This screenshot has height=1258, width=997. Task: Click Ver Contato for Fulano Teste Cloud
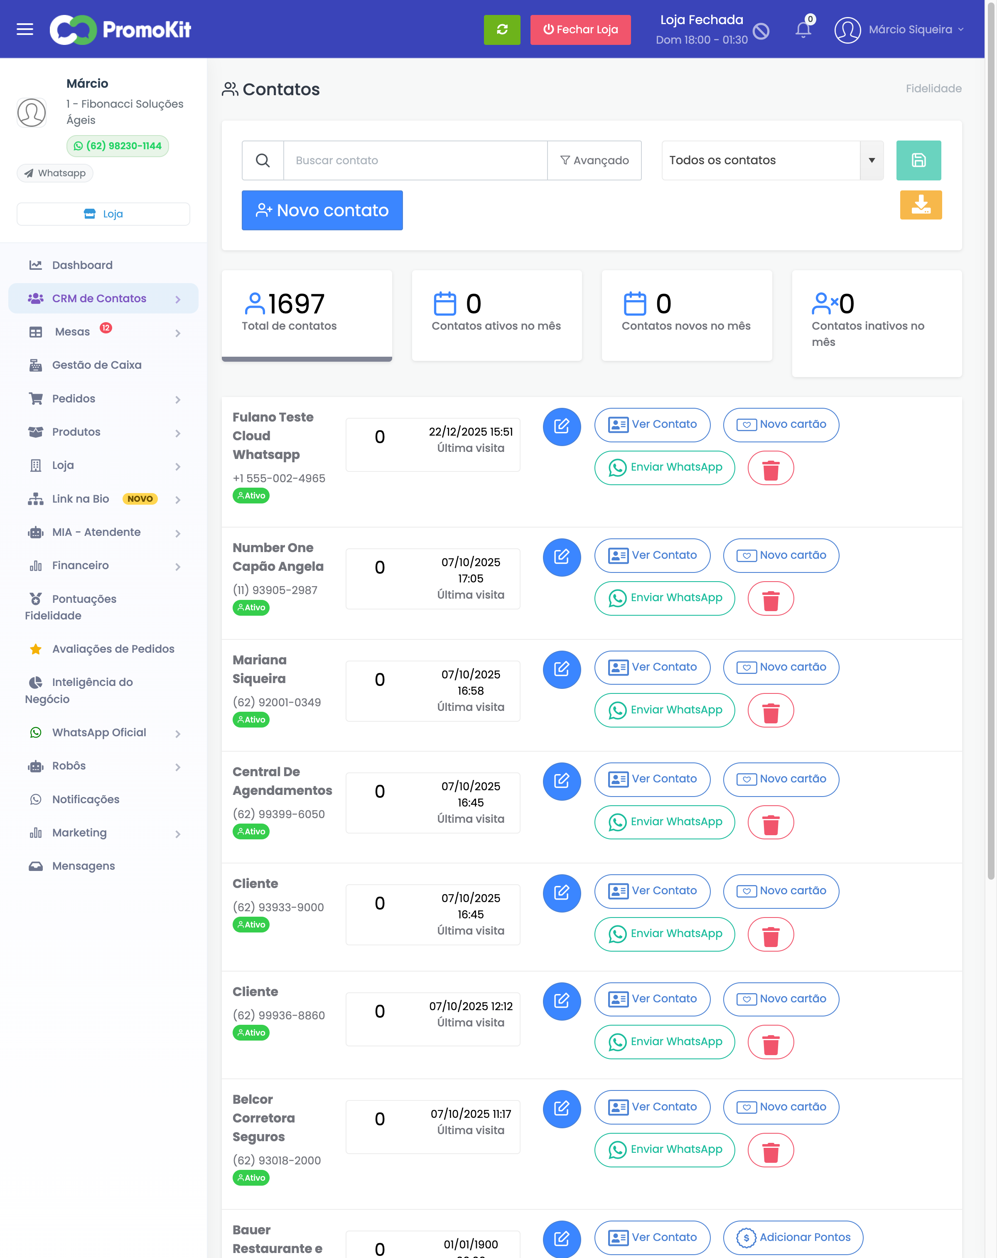[652, 425]
